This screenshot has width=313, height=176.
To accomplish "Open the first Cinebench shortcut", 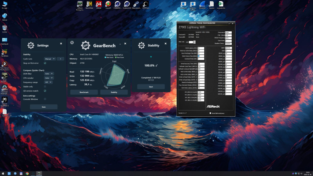I will pyautogui.click(x=117, y=4).
